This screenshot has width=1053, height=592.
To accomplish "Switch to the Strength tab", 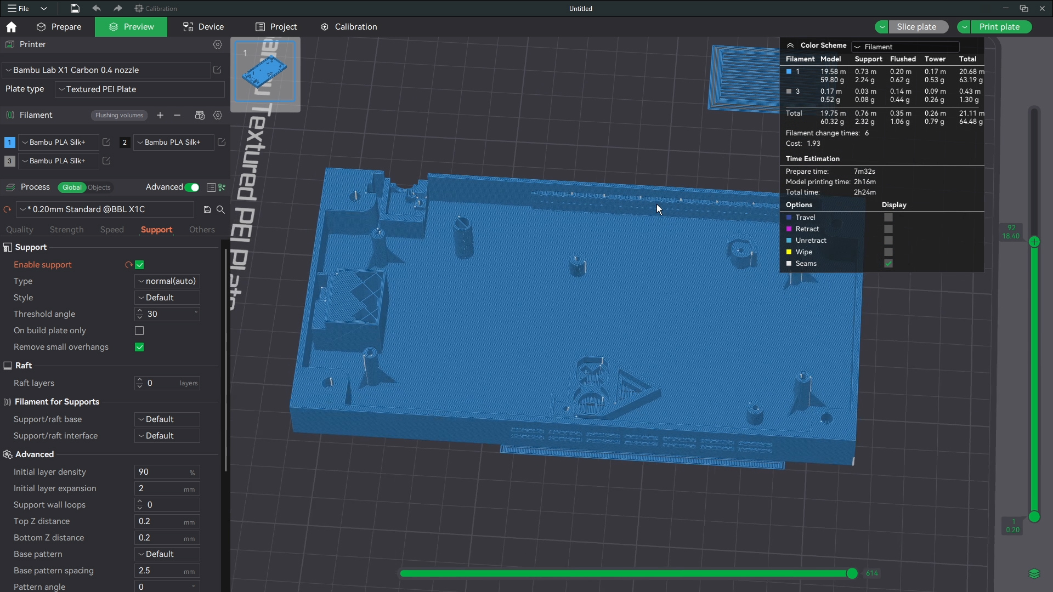I will click(66, 230).
